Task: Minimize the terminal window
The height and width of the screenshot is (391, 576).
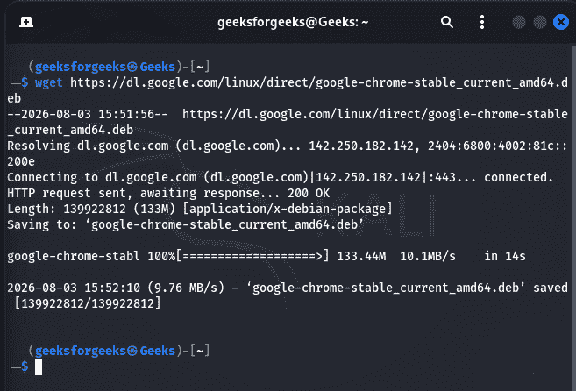Action: [x=519, y=22]
